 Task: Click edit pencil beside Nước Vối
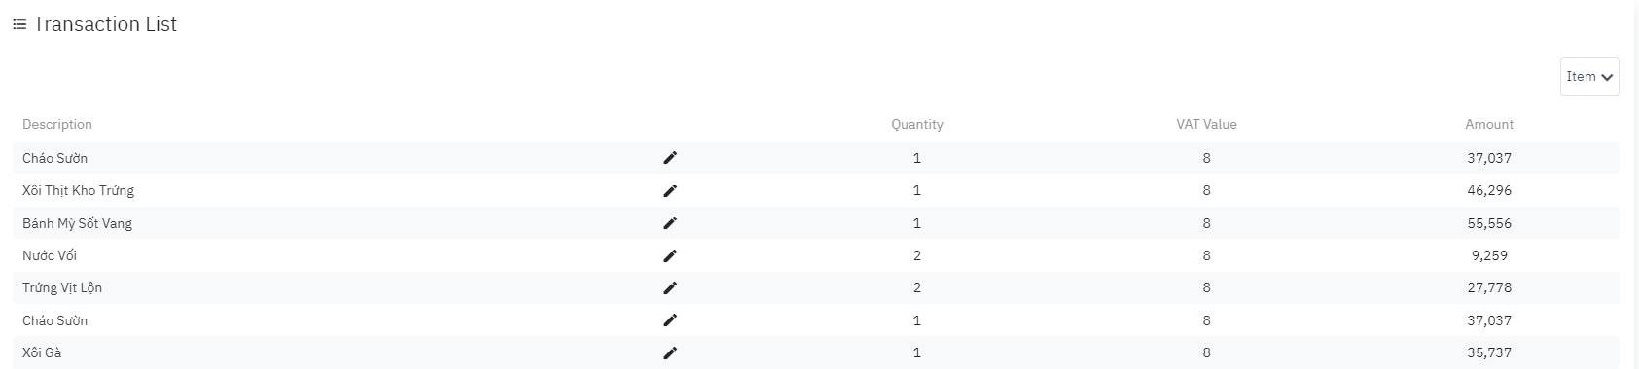(x=669, y=255)
